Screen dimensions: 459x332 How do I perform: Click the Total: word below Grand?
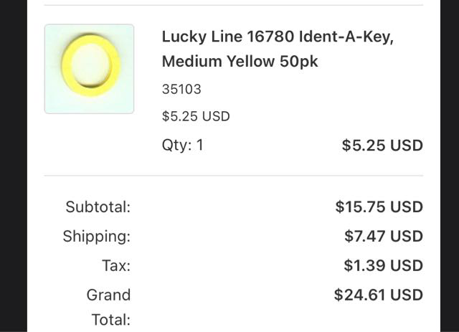click(x=110, y=320)
